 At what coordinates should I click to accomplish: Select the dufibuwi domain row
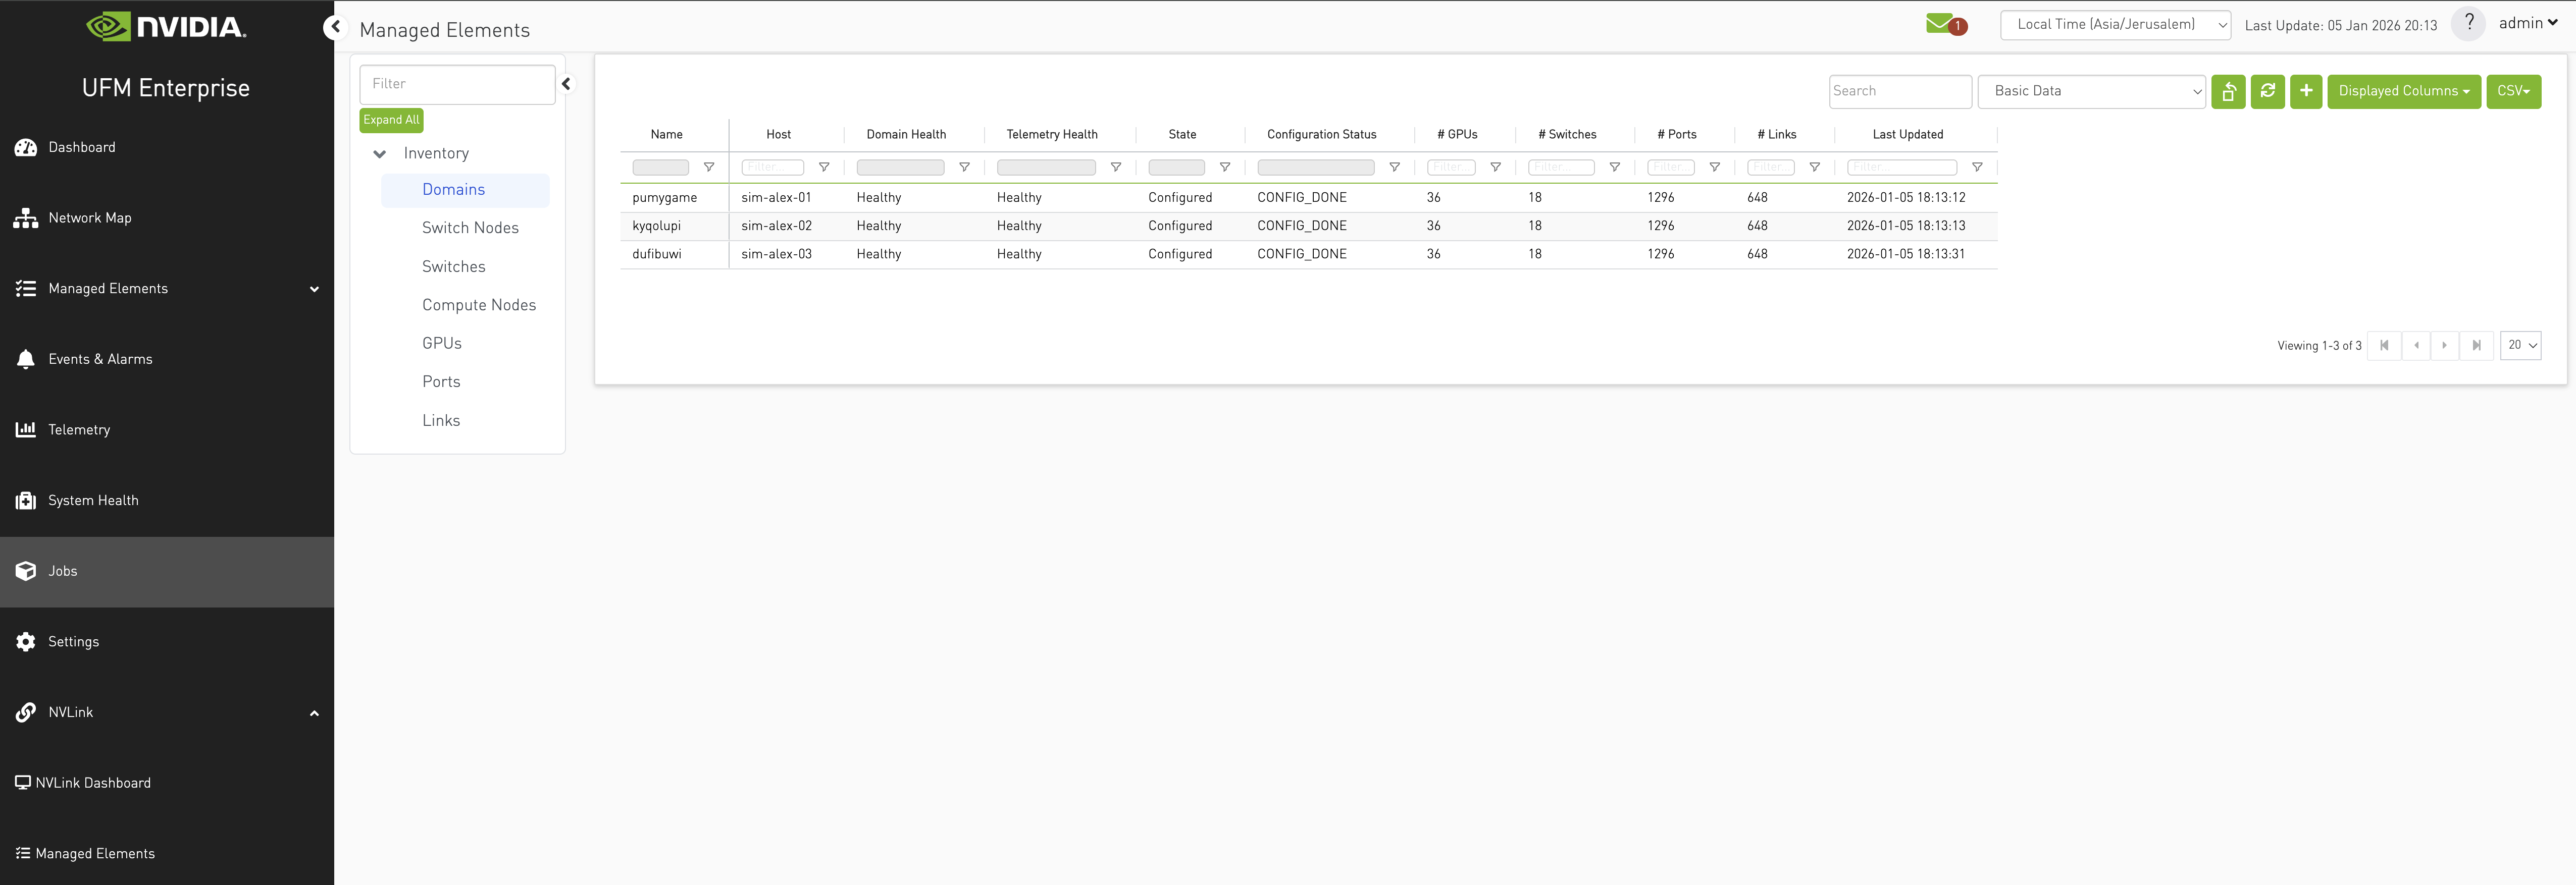(1308, 255)
